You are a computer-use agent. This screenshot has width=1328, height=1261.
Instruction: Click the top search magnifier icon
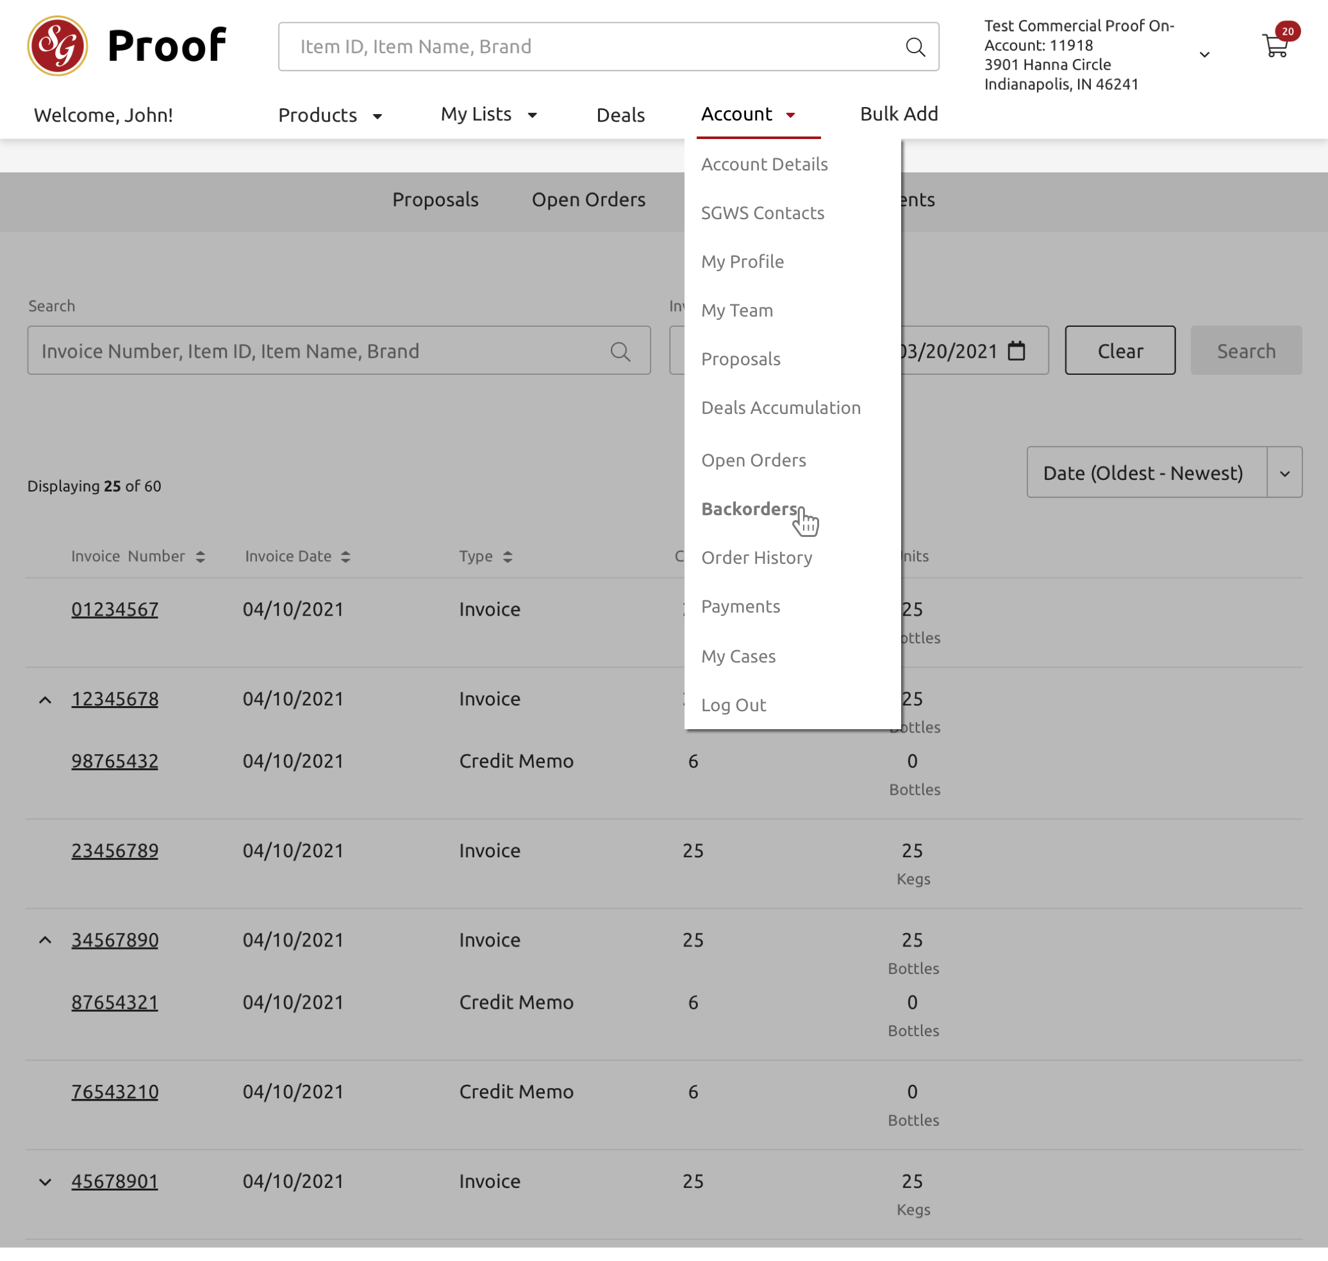click(x=915, y=46)
